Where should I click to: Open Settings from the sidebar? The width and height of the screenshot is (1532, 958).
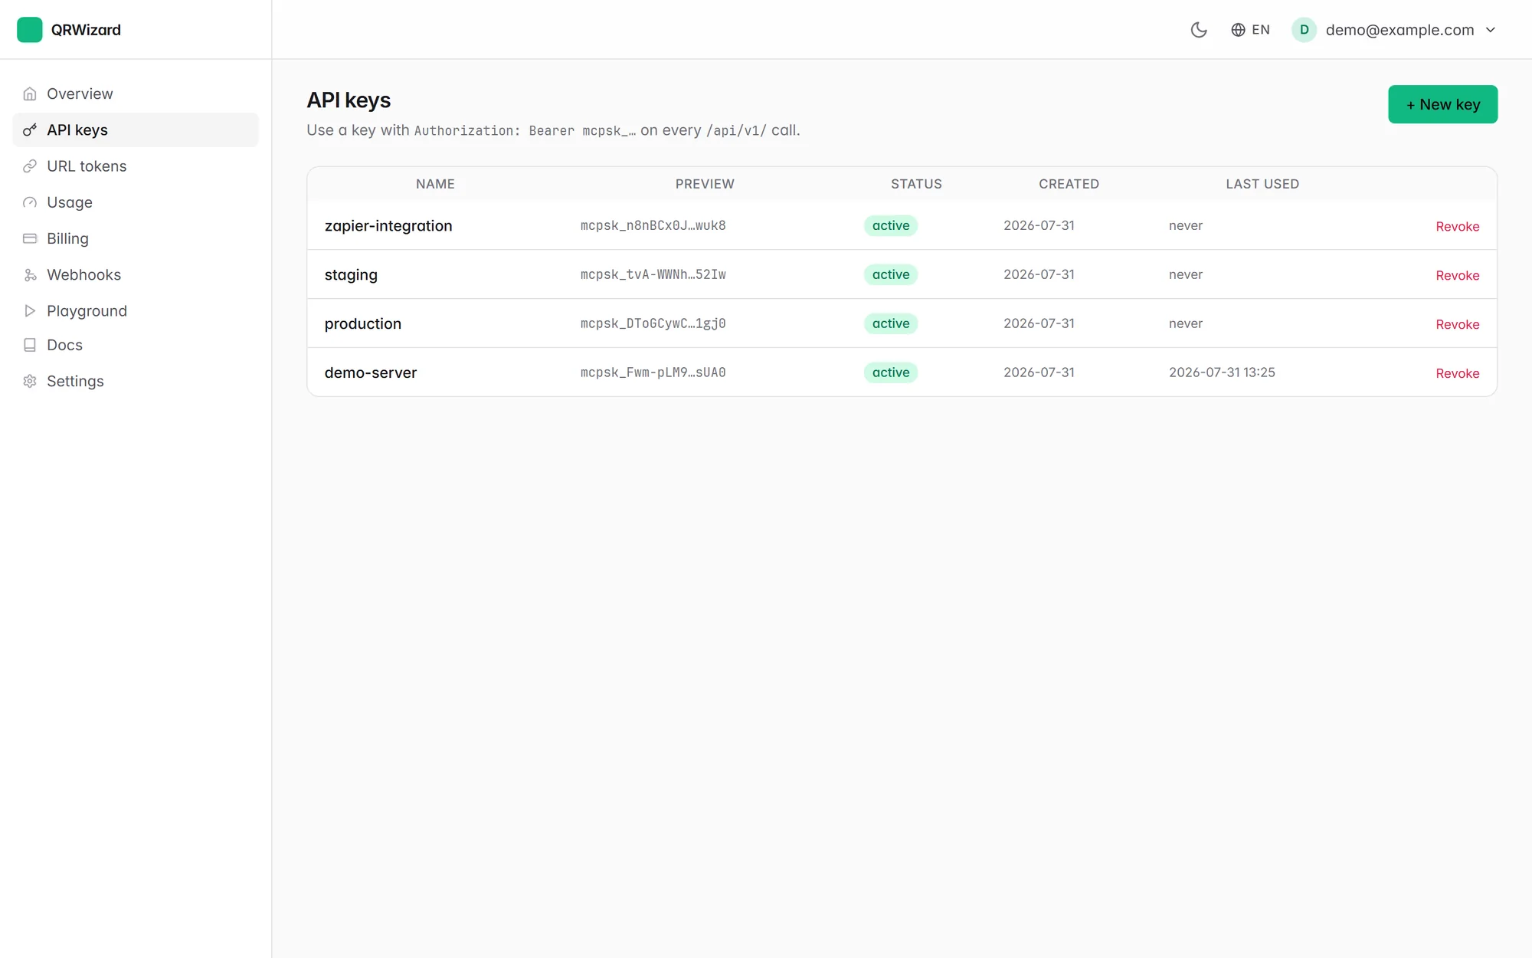click(x=136, y=381)
